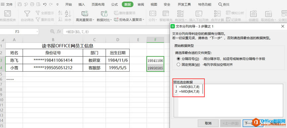Open the pivot table (数据透视表) tool
Screen dimensions: 287x128
[8, 16]
